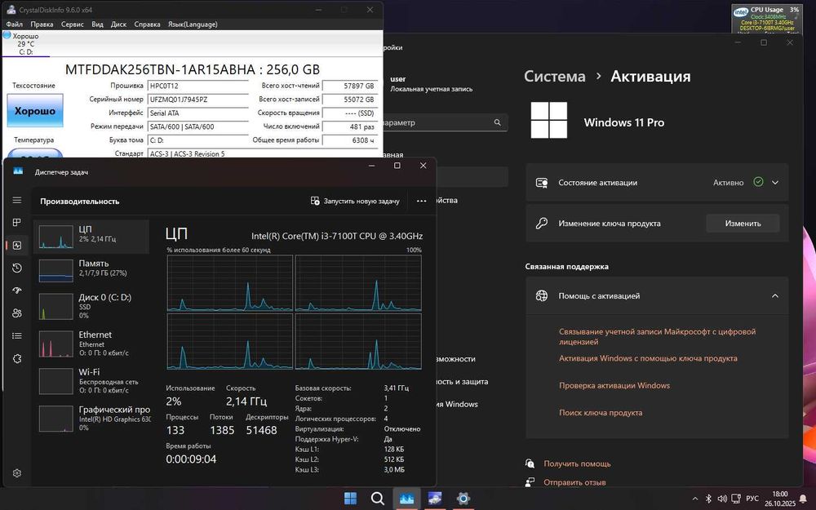Screen dimensions: 816x510
Task: Click the search magnifier icon in Settings
Action: point(498,122)
